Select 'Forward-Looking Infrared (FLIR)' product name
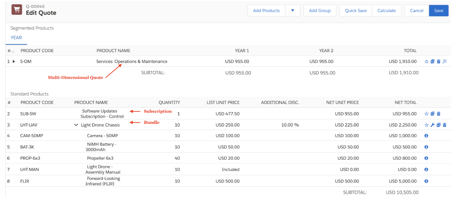 pos(103,181)
